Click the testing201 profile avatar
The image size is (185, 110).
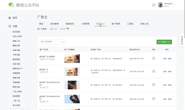[160, 5]
